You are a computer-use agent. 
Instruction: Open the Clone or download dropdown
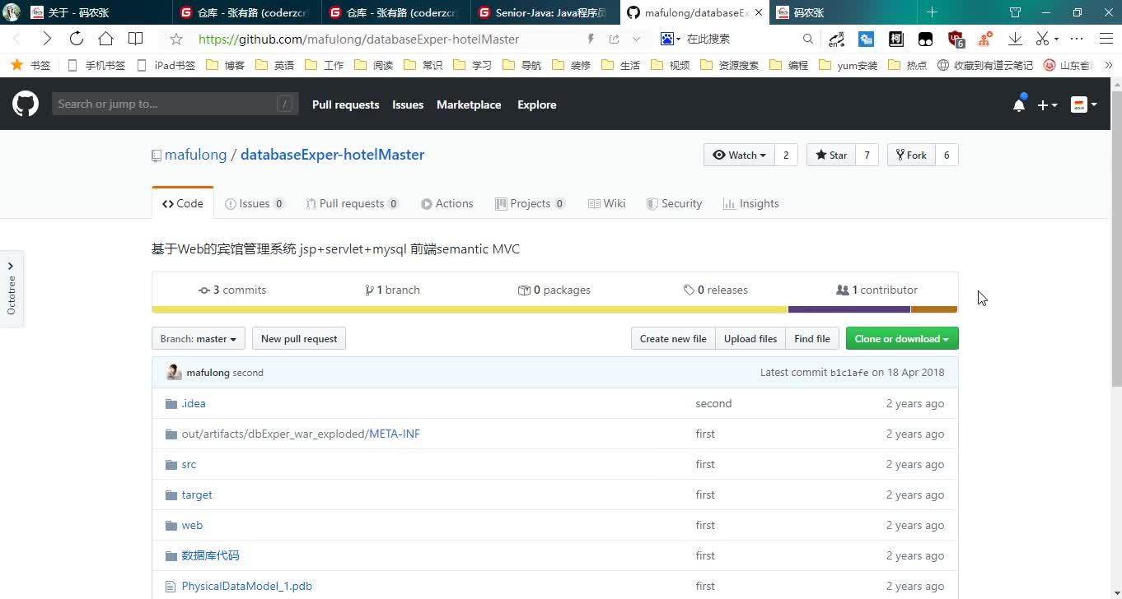(x=902, y=338)
